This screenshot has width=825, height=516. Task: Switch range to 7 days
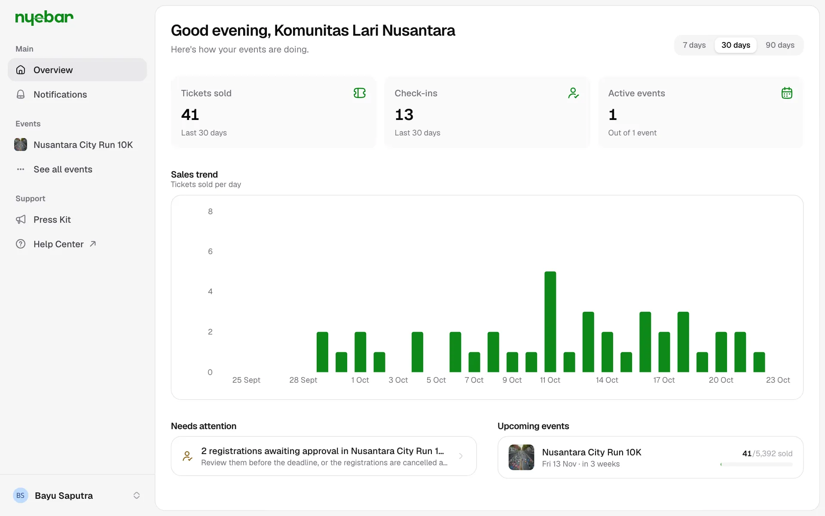pos(694,45)
